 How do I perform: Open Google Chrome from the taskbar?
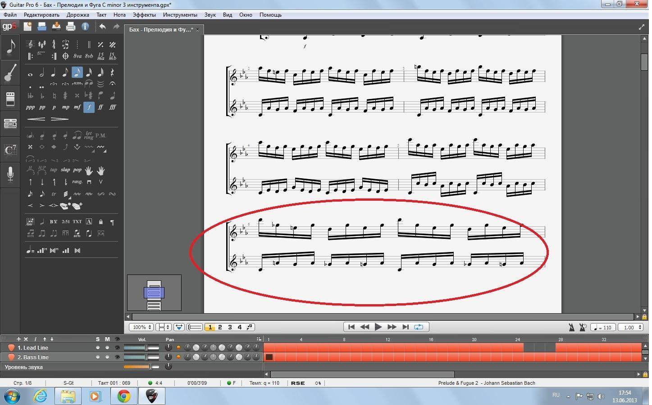tap(124, 396)
